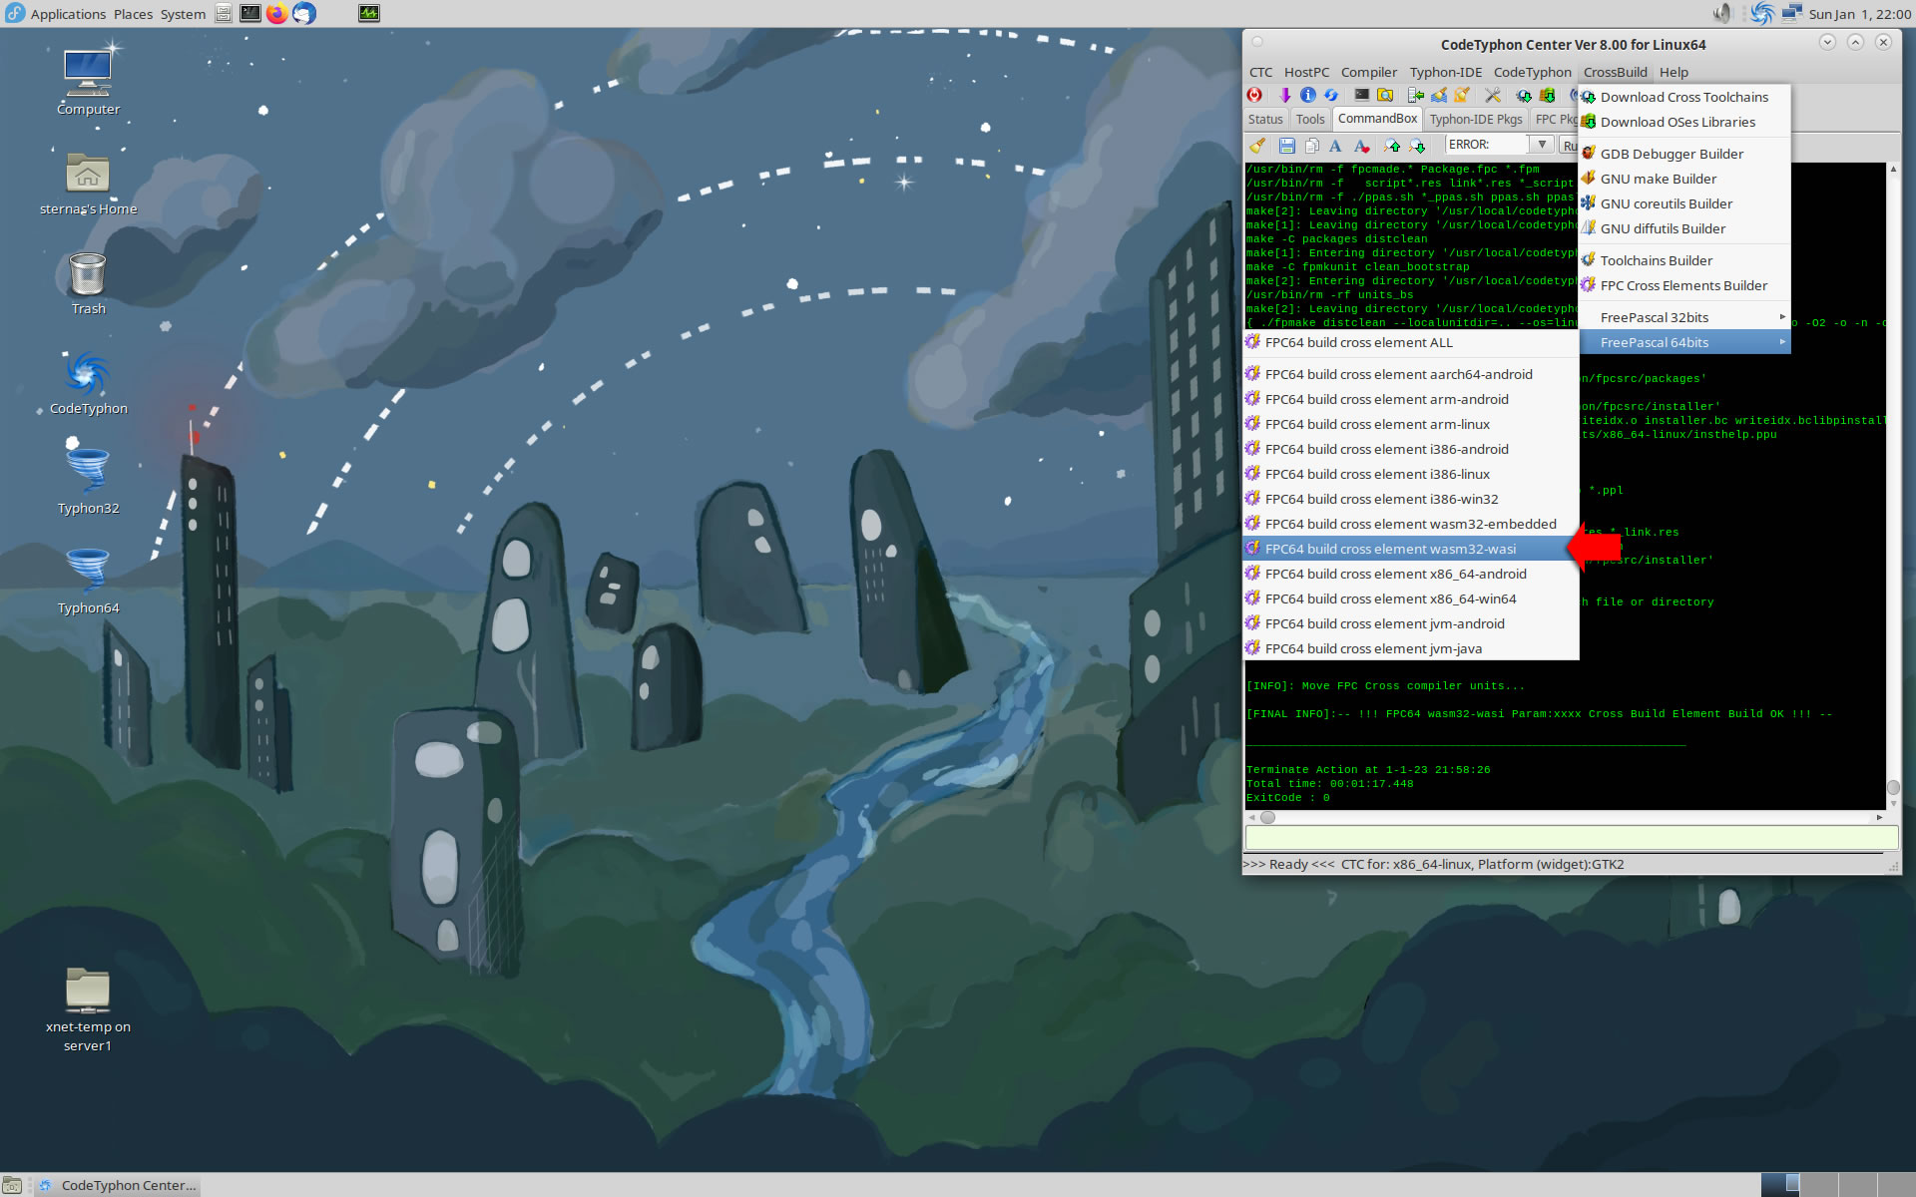This screenshot has height=1197, width=1916.
Task: Choose GNU diffutils Builder
Action: point(1684,228)
